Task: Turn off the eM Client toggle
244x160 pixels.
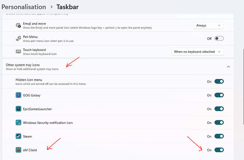Action: coord(219,150)
